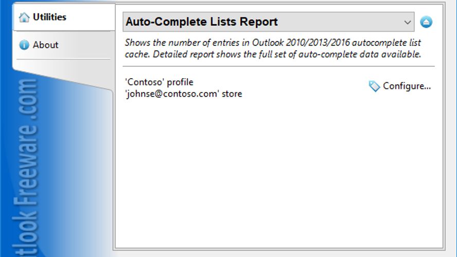Click the About info icon

pyautogui.click(x=24, y=45)
